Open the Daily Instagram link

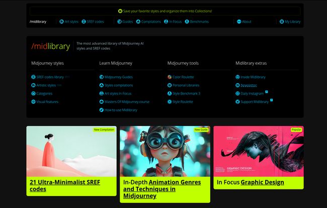252,93
